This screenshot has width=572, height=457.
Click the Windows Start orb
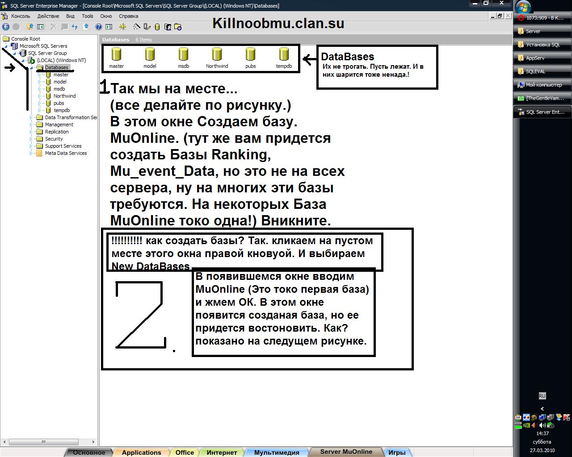[x=523, y=7]
